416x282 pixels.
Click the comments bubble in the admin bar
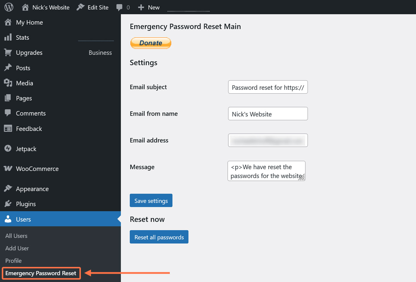120,7
